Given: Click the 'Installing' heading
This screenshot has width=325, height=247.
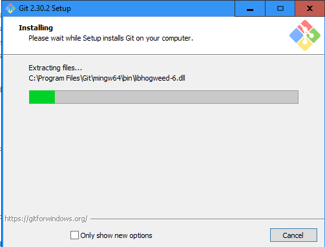Looking at the screenshot, I should coord(36,28).
